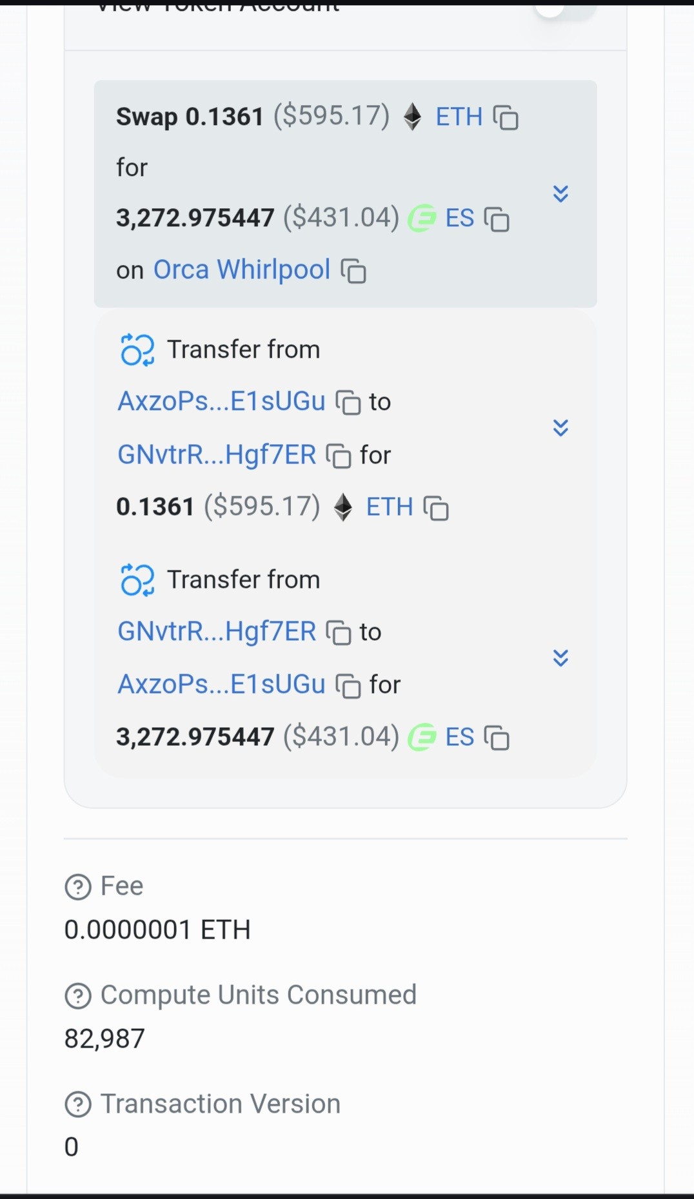Copy GNvtrR...Hgf7ER recipient address in first transfer
The image size is (694, 1199).
tap(339, 456)
